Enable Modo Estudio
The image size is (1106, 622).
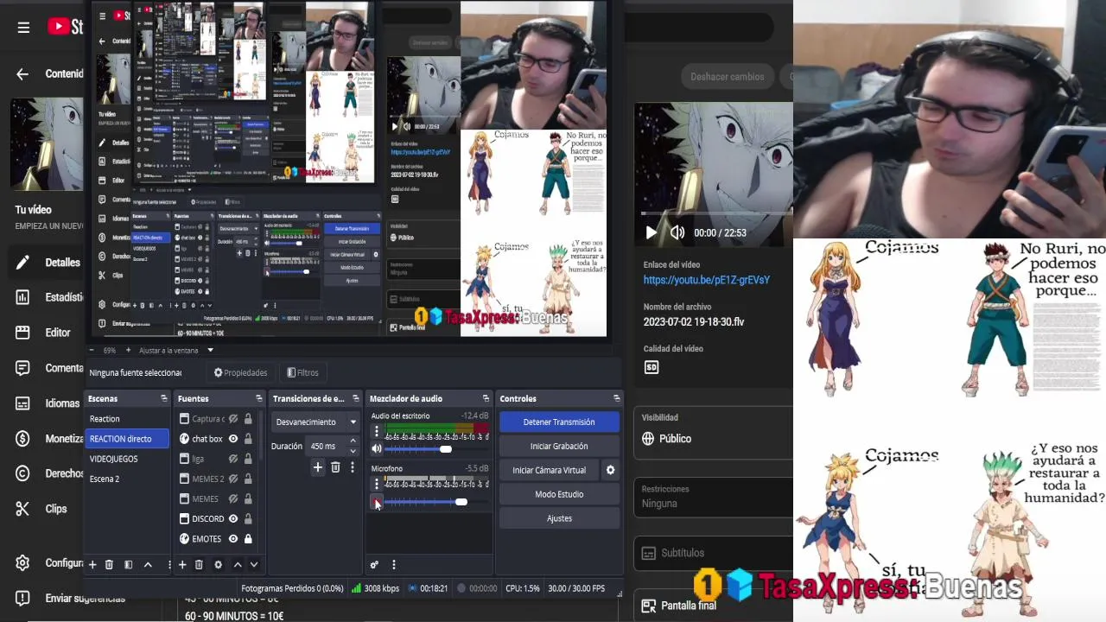coord(559,494)
